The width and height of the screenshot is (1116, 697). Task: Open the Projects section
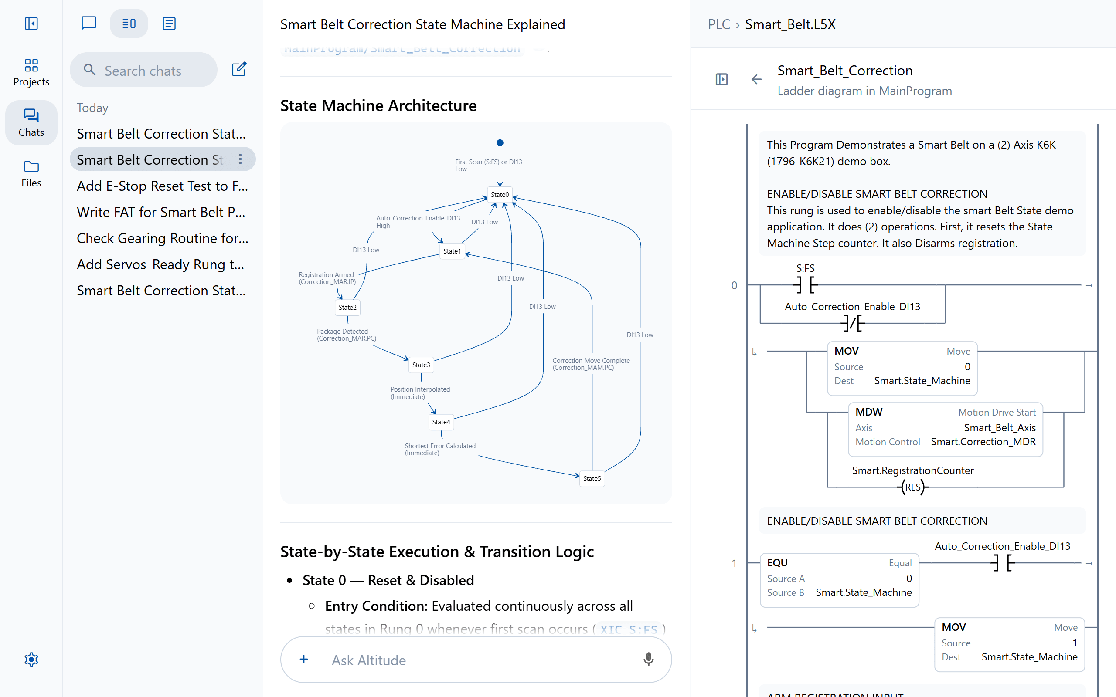31,72
